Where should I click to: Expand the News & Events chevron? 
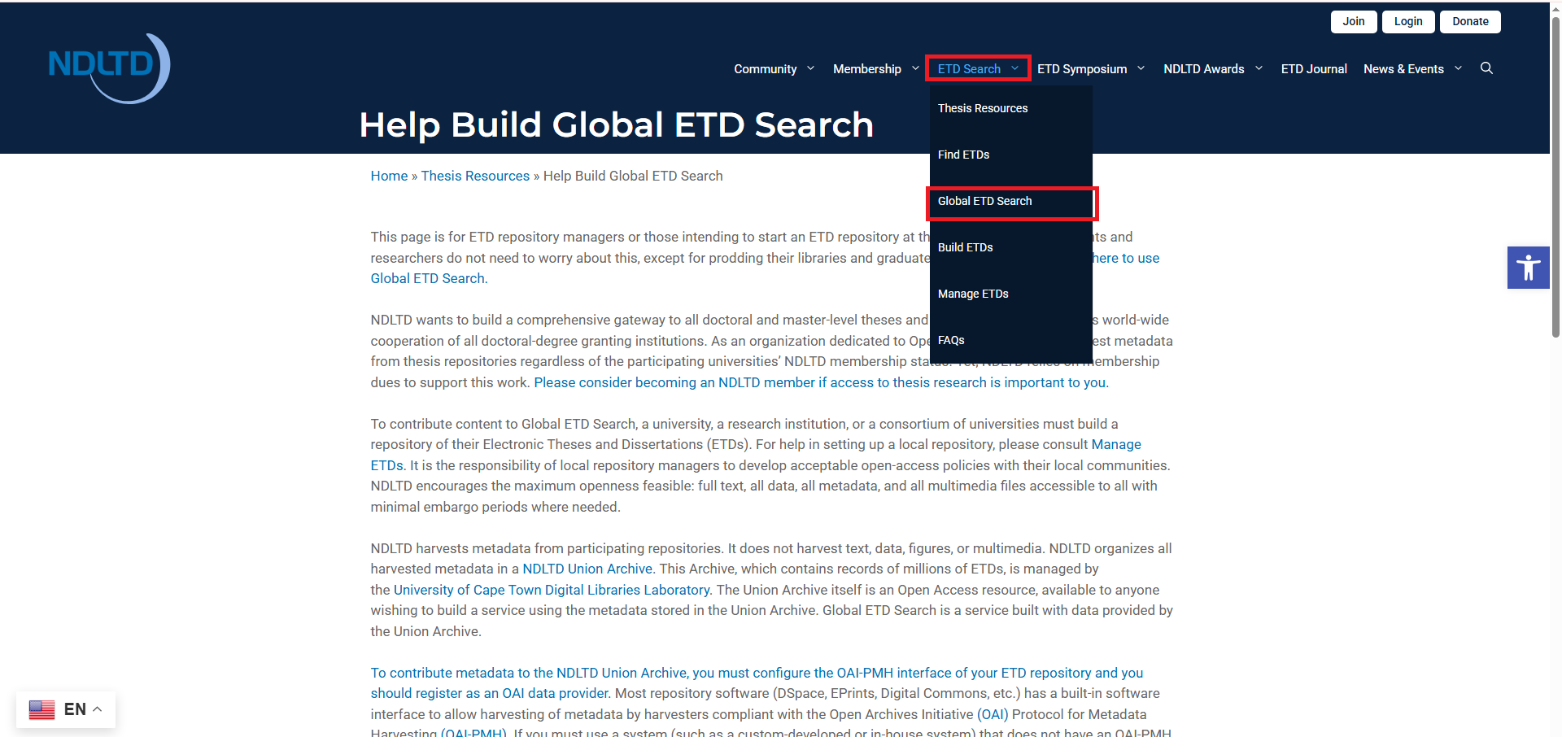[x=1458, y=68]
